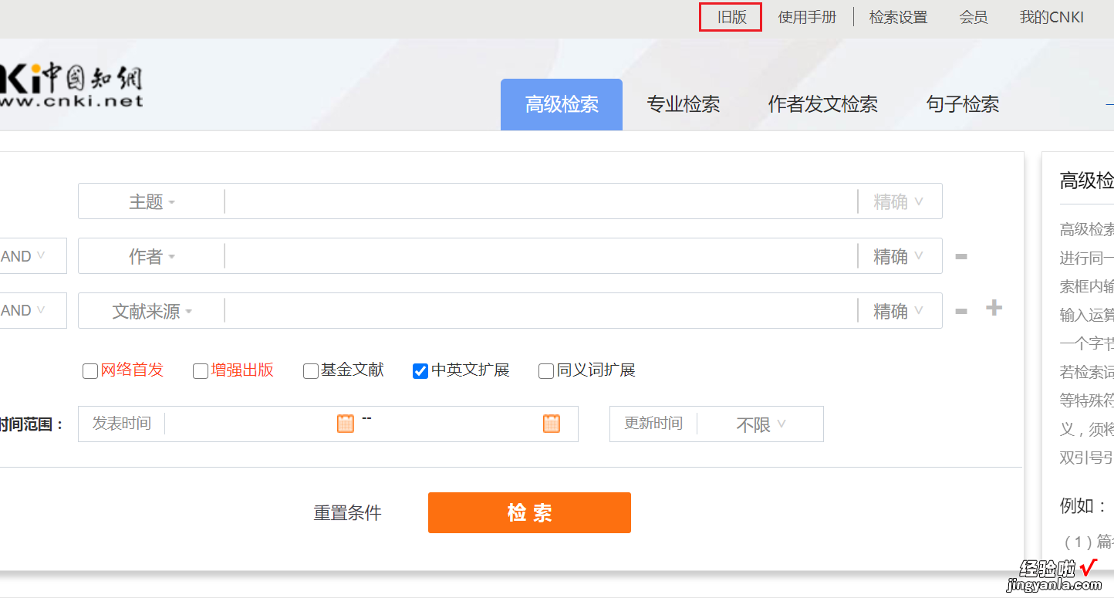Open the 会员 menu item
The height and width of the screenshot is (598, 1114).
point(974,17)
